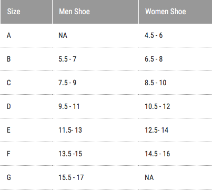The height and width of the screenshot is (190, 212).
Task: Click the men's 9.5 - 11 cell
Action: [x=69, y=106]
